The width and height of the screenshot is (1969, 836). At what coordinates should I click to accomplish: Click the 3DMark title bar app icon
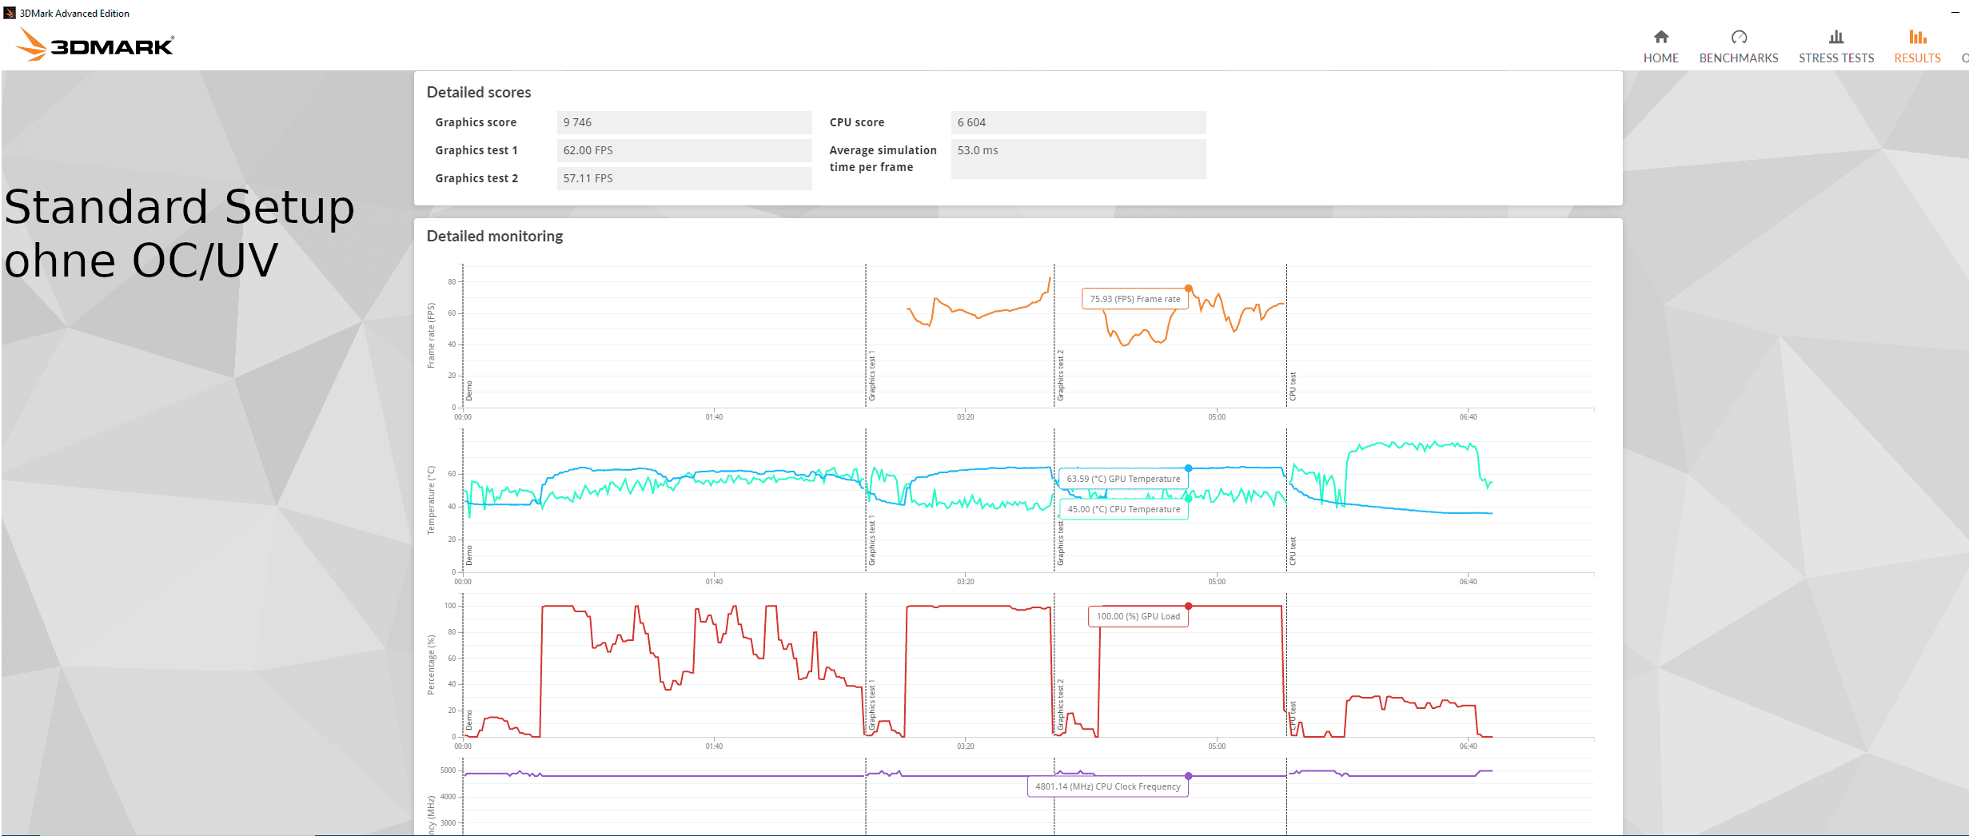(x=10, y=13)
